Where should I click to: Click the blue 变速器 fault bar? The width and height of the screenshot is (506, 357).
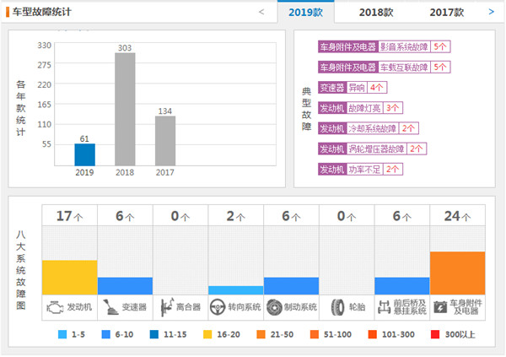pos(125,286)
